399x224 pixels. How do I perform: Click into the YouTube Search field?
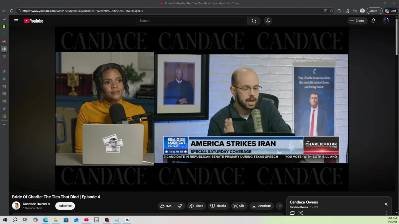[192, 21]
